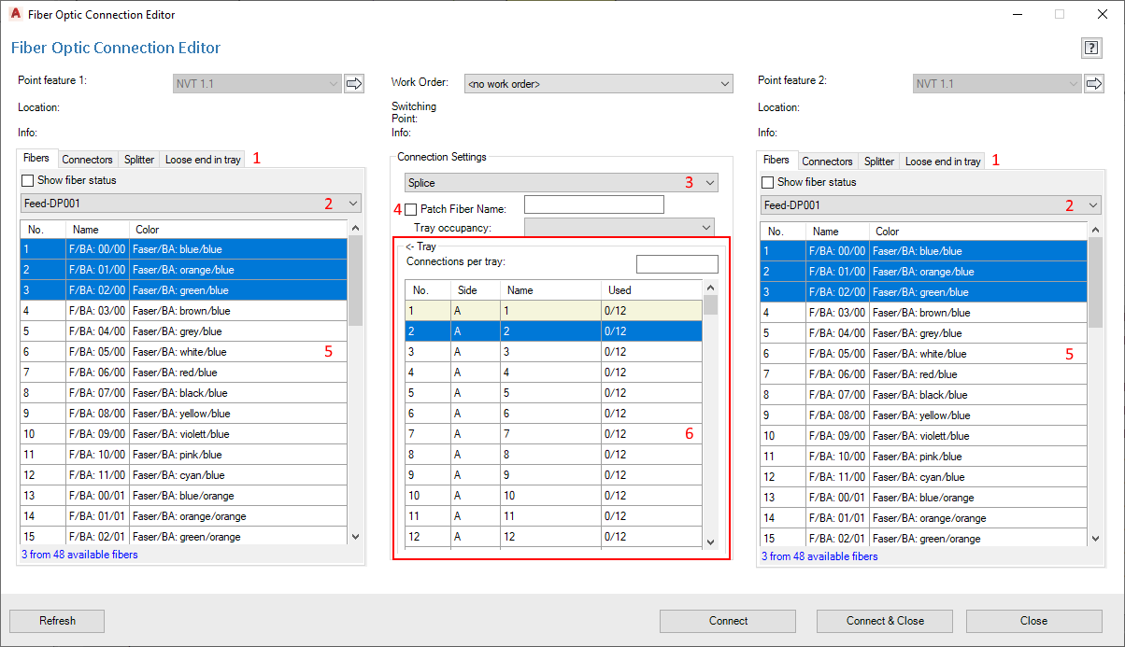Click the up arrow of Point feature 1 fiber scrollbar
1125x647 pixels.
coord(355,228)
